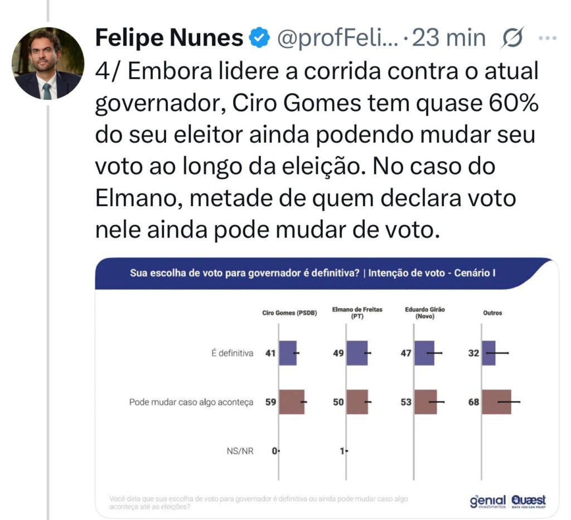
Task: Click Ciro Gomes blue 'É definitiva' bar
Action: click(x=288, y=353)
